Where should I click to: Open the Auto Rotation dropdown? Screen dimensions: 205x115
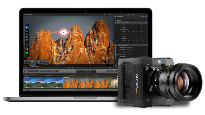point(129,52)
